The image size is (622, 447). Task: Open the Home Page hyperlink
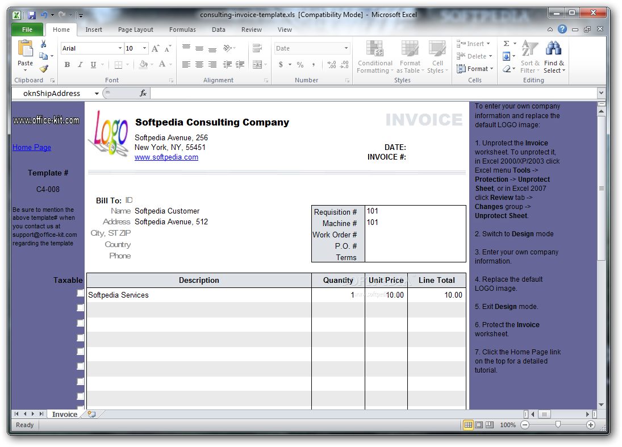(32, 148)
